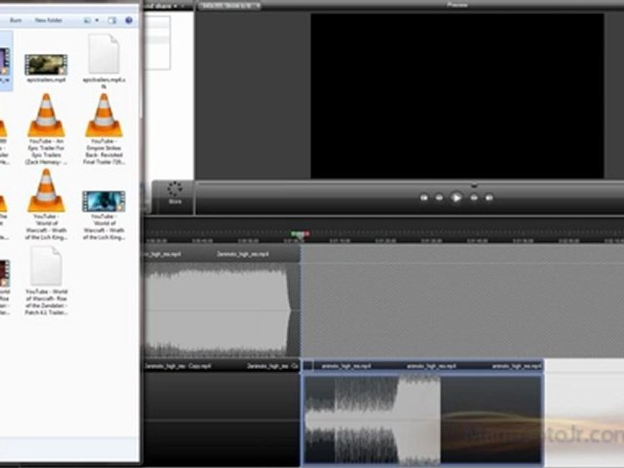Open the More tools tab

tap(175, 193)
